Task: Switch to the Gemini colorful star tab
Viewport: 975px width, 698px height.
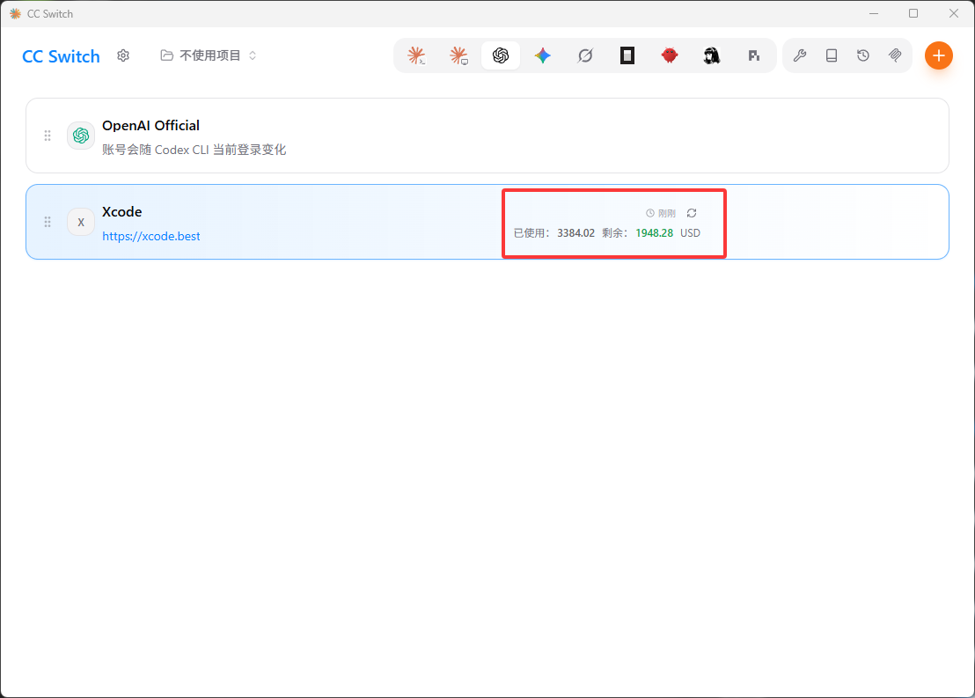Action: pos(543,56)
